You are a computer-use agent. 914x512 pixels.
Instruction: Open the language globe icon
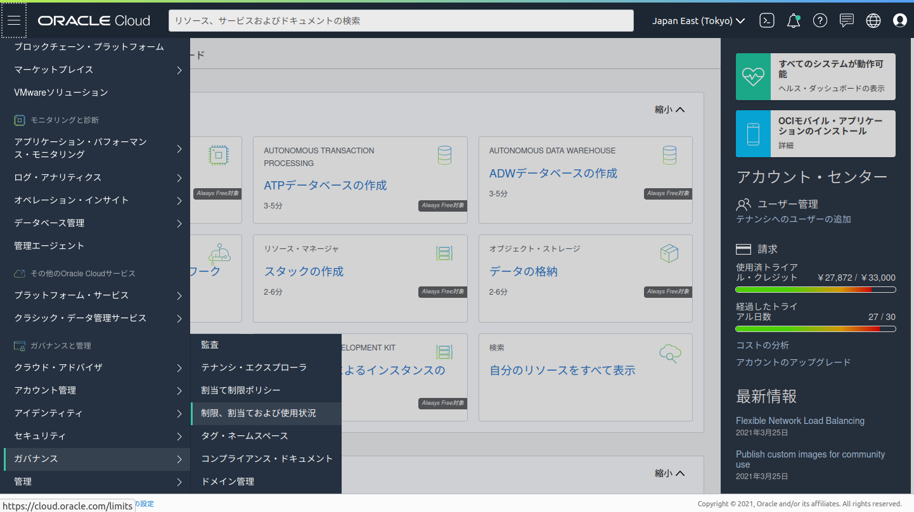873,21
